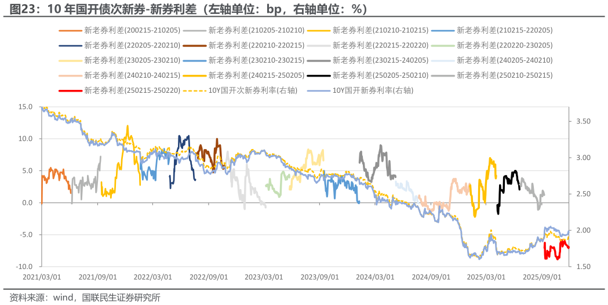Click x-axis date 2022/03/01

click(153, 277)
